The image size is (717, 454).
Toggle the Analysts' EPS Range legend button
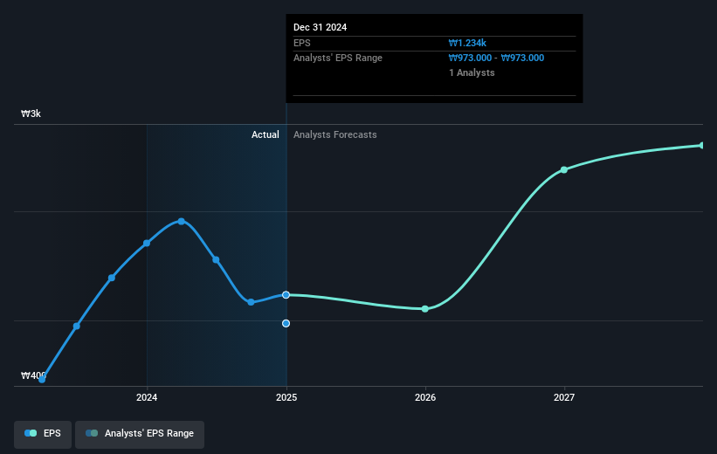(140, 434)
